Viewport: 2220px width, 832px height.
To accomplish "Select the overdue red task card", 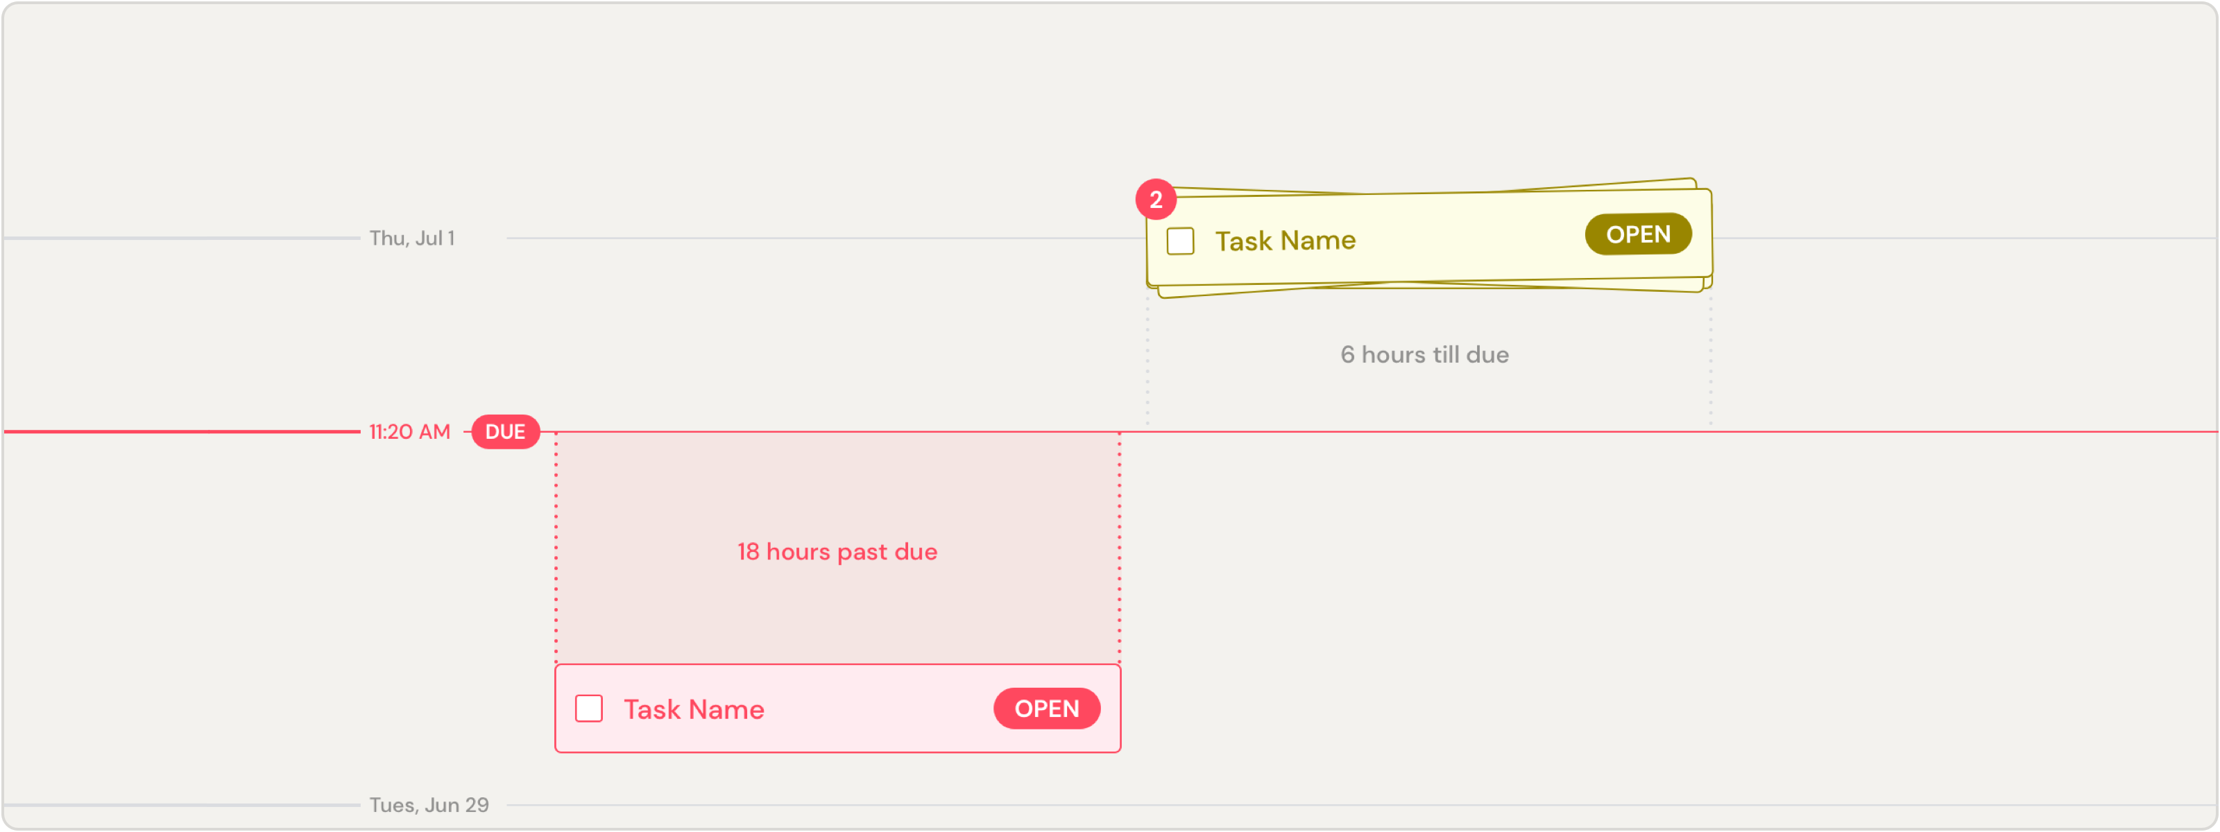I will pyautogui.click(x=837, y=708).
